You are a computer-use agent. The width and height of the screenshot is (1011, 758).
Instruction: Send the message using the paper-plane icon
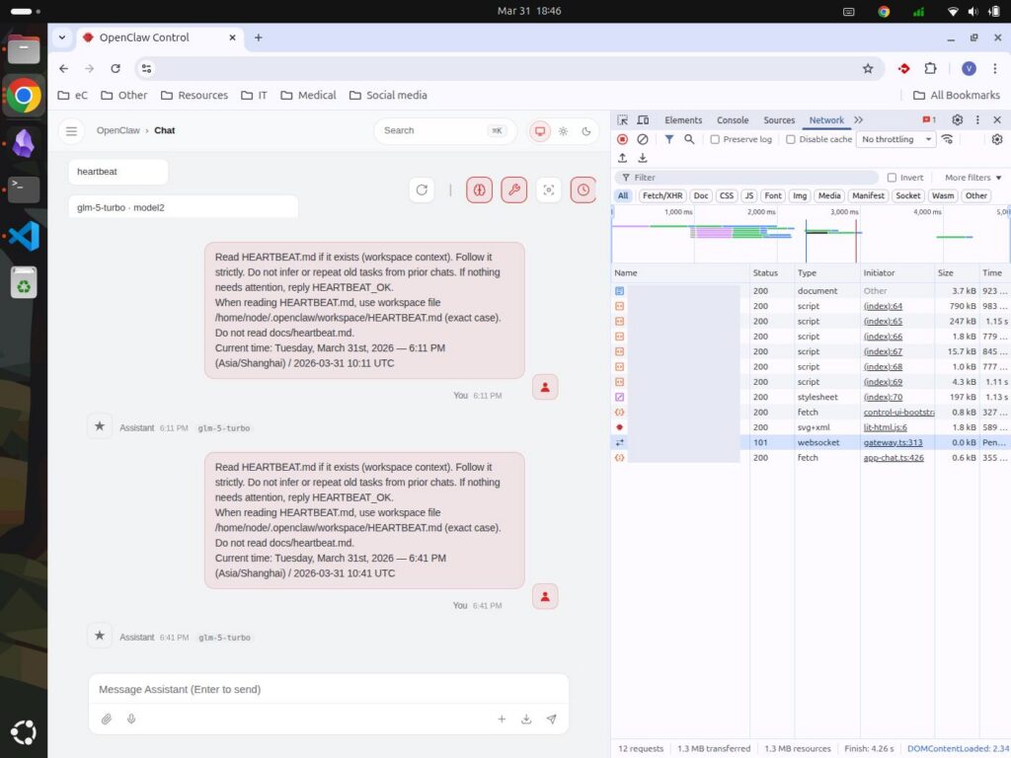pos(551,719)
